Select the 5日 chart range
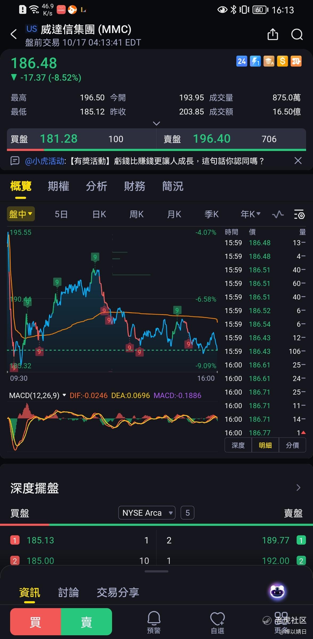The image size is (313, 639). pos(61,214)
